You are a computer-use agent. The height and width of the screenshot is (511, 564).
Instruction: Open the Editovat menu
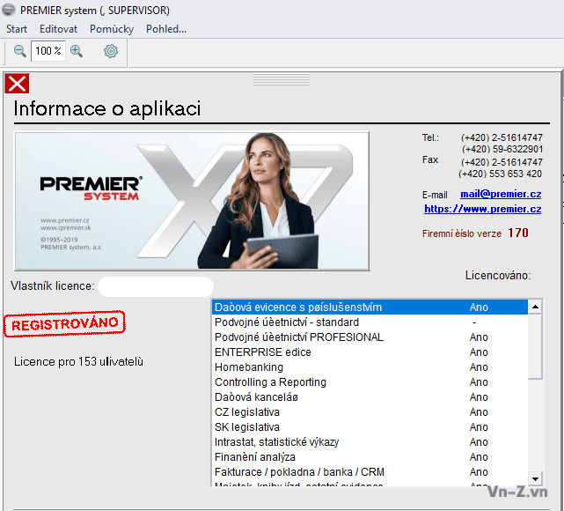[x=58, y=29]
